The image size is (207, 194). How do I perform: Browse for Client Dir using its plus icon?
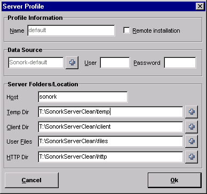pos(192,127)
